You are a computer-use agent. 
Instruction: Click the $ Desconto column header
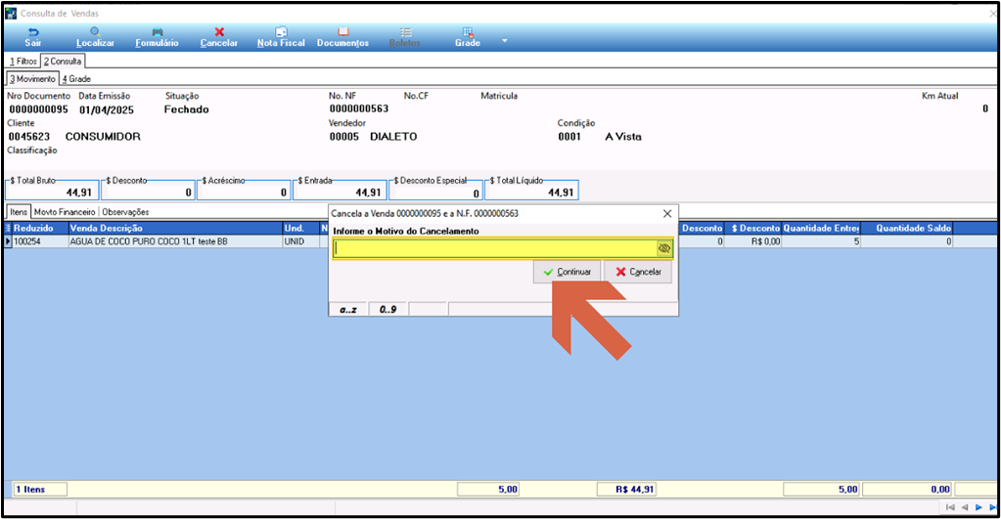tap(753, 228)
